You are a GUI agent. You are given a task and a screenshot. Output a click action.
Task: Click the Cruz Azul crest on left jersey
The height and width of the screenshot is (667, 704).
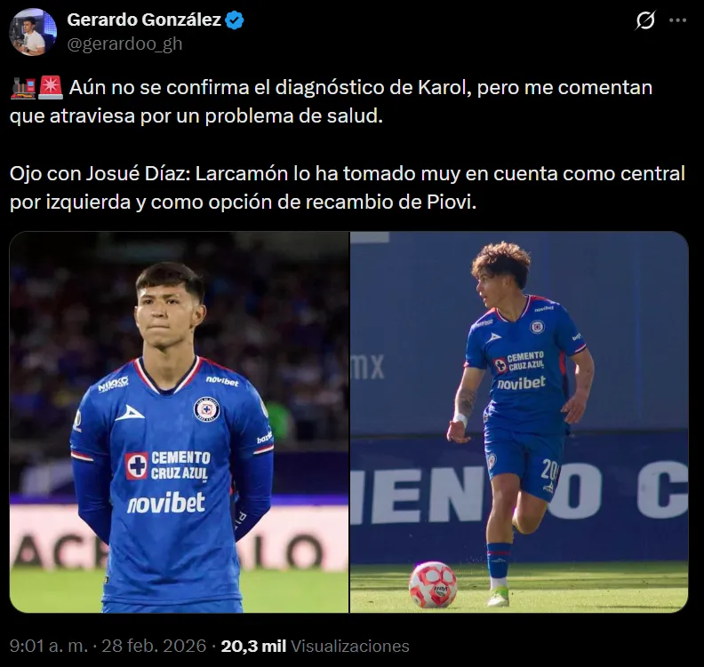coord(205,409)
